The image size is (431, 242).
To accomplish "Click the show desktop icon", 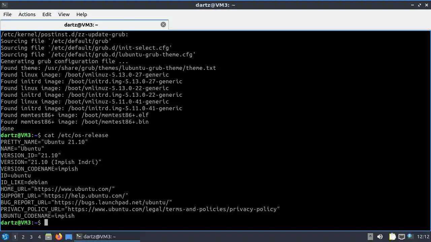I will (69, 237).
